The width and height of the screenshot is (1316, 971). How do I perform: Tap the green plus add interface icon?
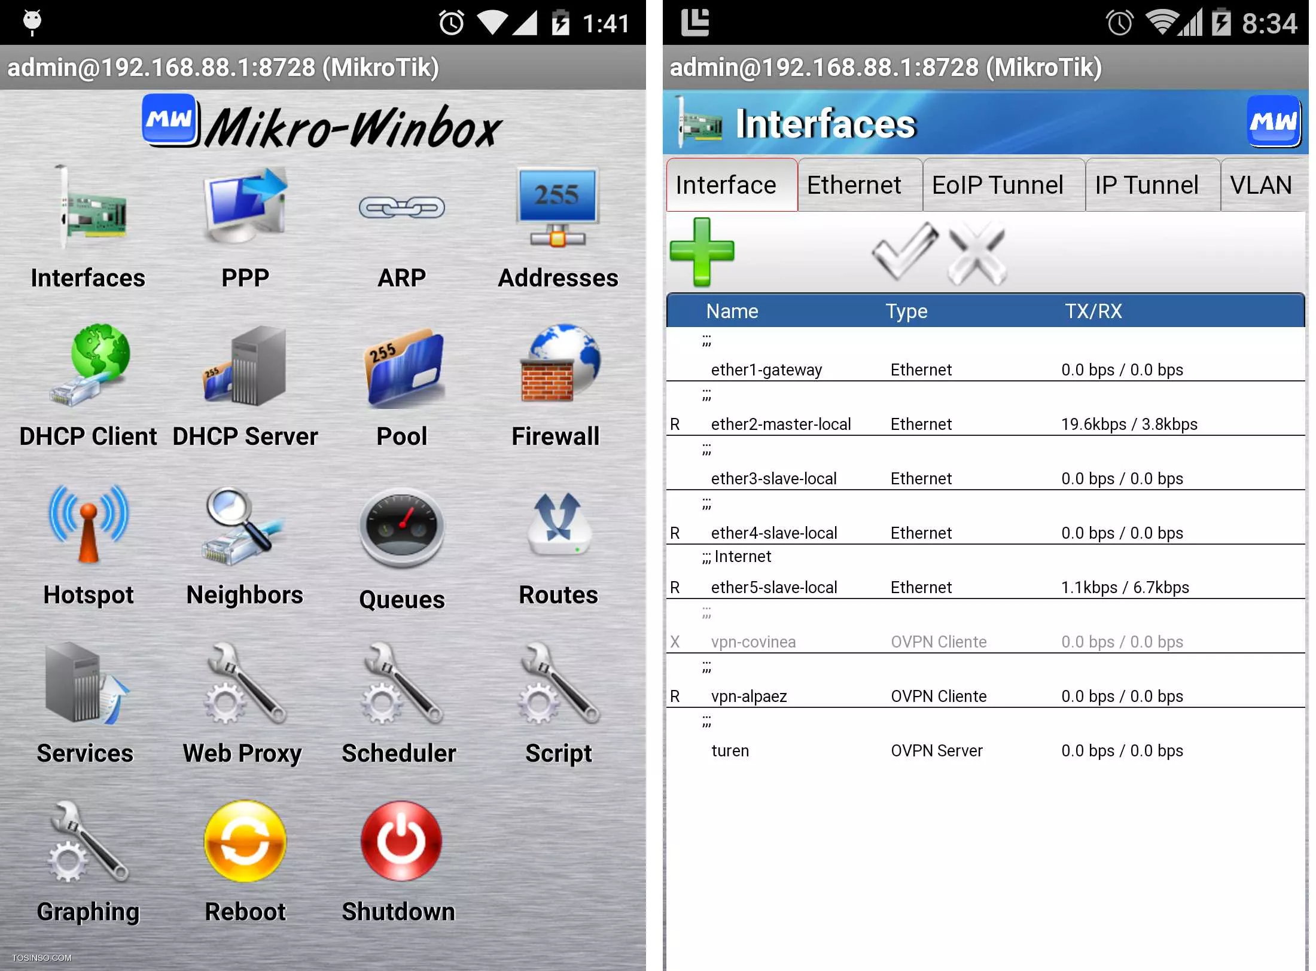(x=702, y=252)
